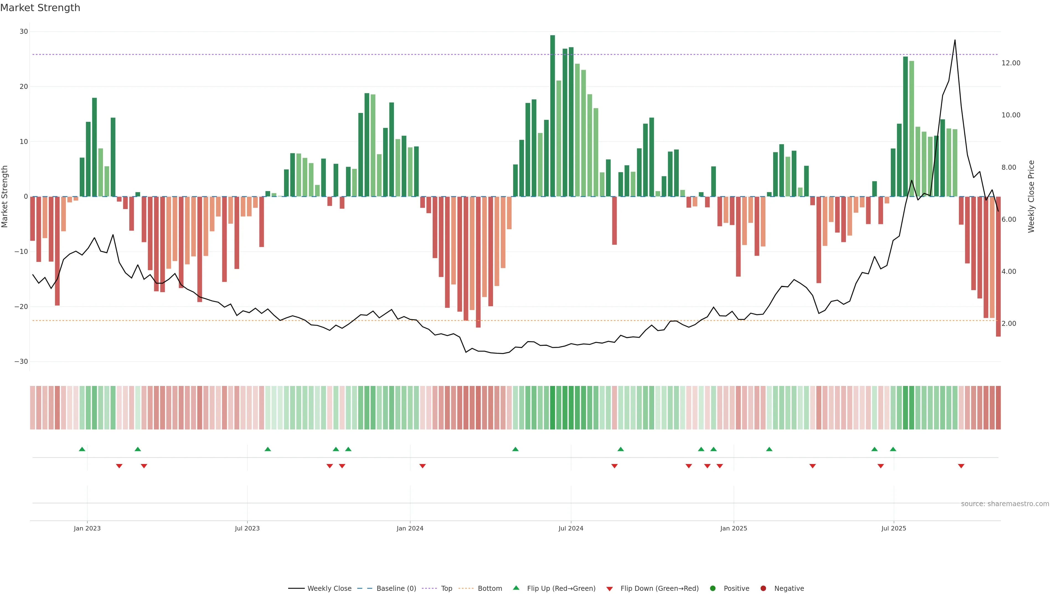The image size is (1063, 598).
Task: Click the rightmost red Flip Down marker
Action: pos(961,466)
